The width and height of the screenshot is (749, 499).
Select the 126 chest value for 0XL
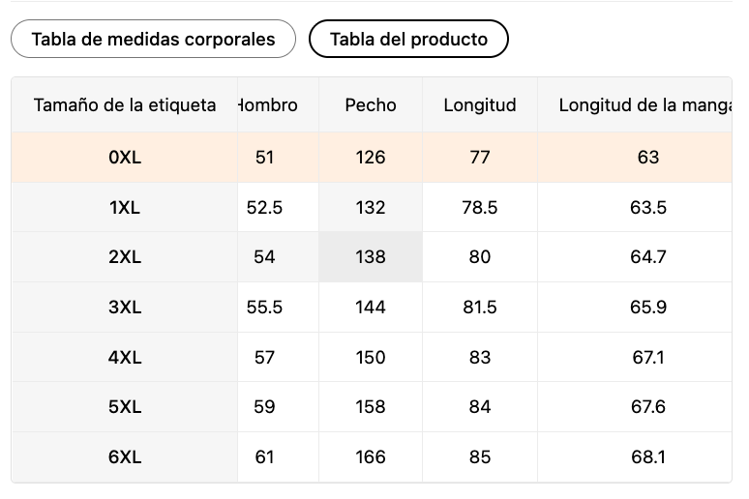click(x=371, y=157)
